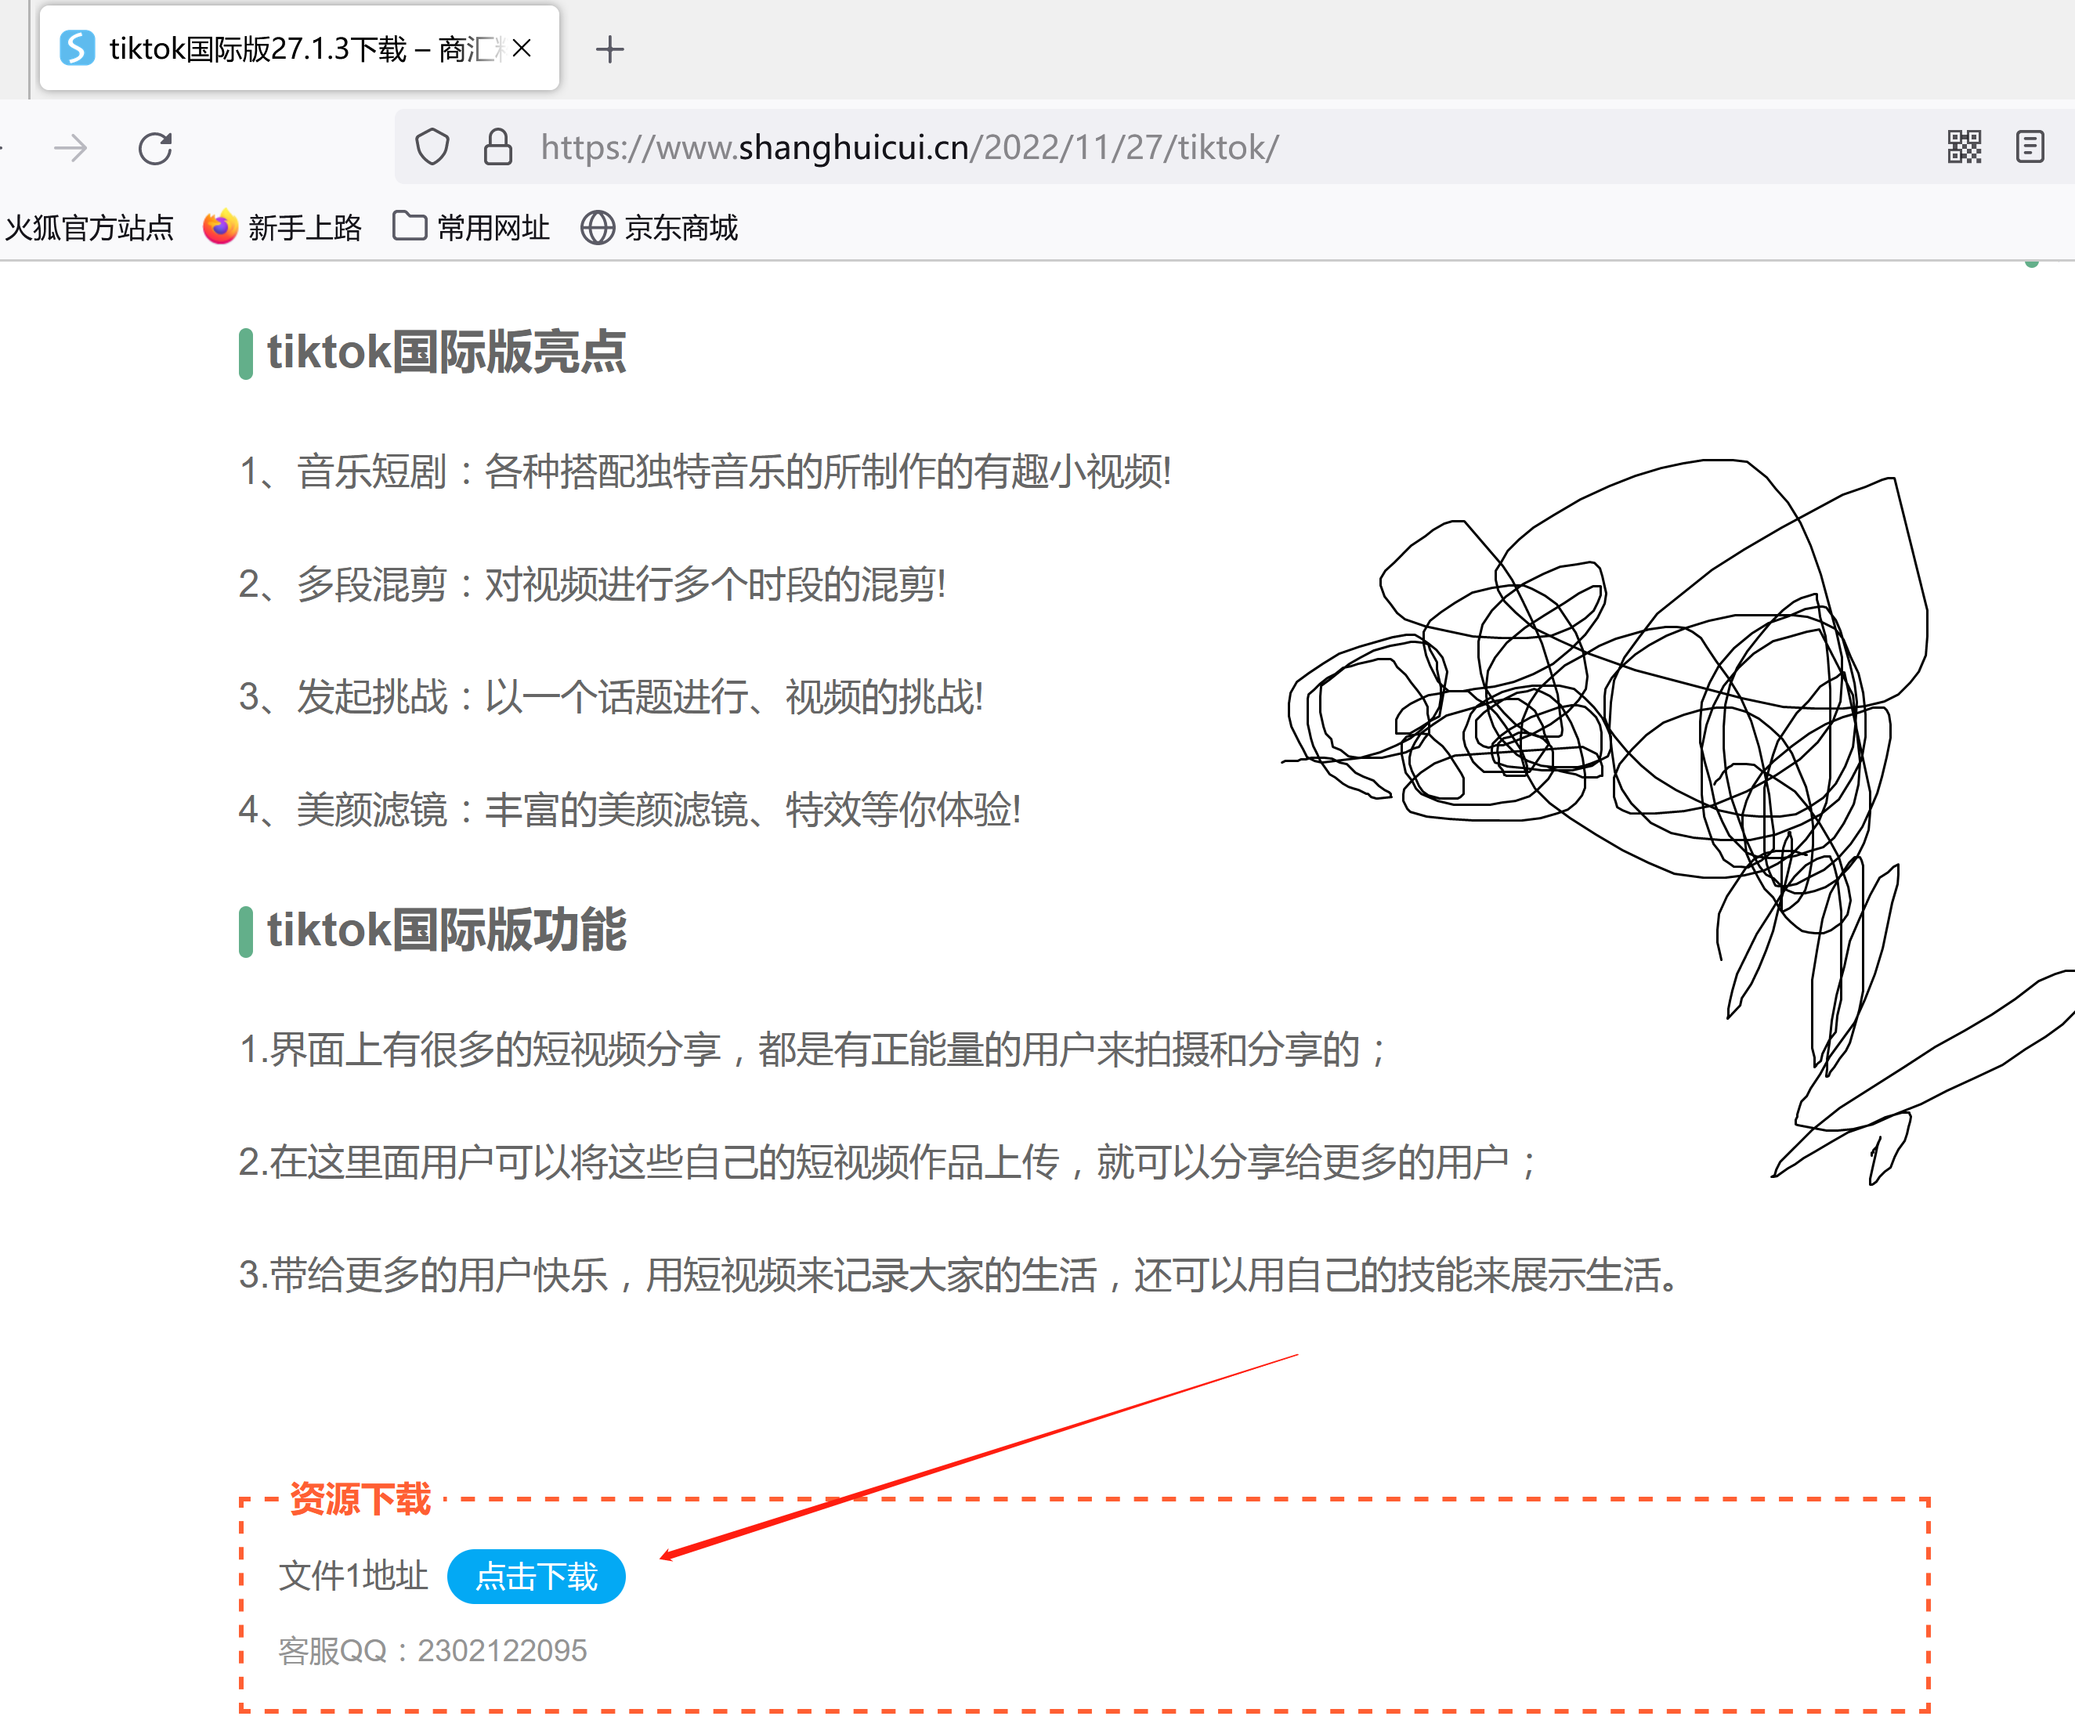Viewport: 2075px width, 1727px height.
Task: Click the 文件1地址 label
Action: [x=352, y=1576]
